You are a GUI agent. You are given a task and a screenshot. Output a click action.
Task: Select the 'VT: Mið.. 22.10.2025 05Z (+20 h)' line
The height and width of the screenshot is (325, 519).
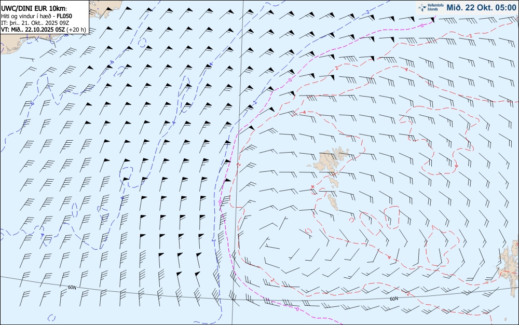[44, 30]
